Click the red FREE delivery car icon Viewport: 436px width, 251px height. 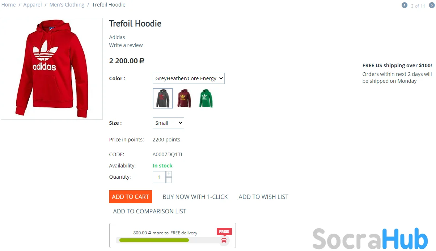224,240
